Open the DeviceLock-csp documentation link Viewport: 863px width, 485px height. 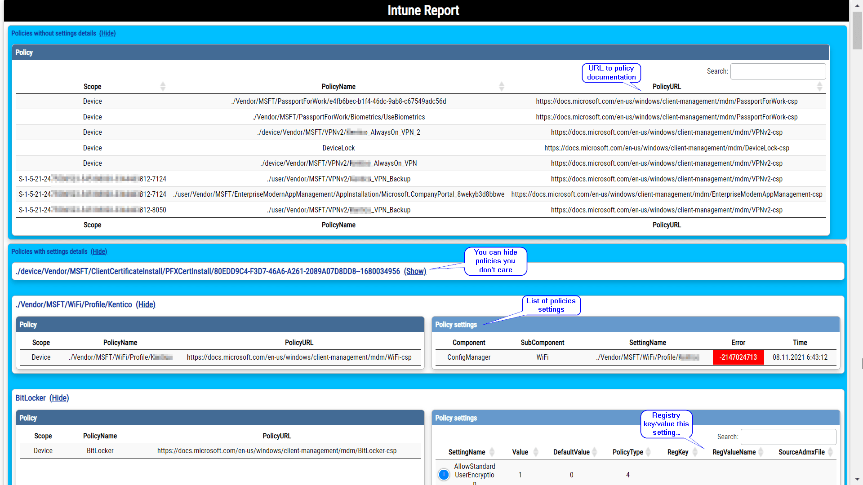click(667, 148)
